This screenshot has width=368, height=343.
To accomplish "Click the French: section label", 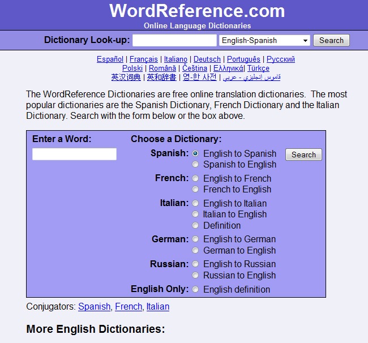I will pos(172,178).
